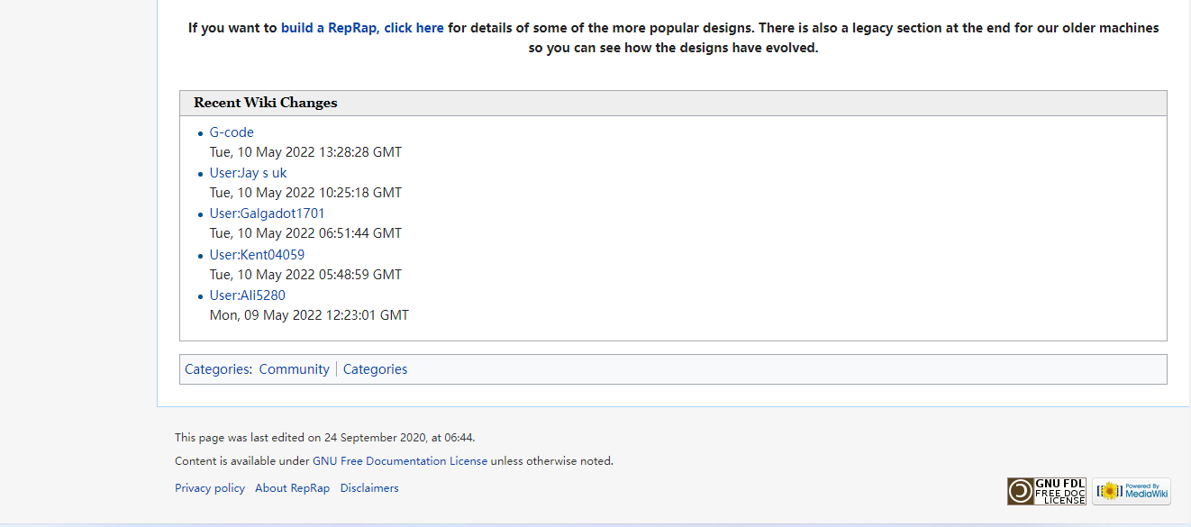The width and height of the screenshot is (1191, 527).
Task: Open the GNU Free Documentation License link
Action: [400, 461]
